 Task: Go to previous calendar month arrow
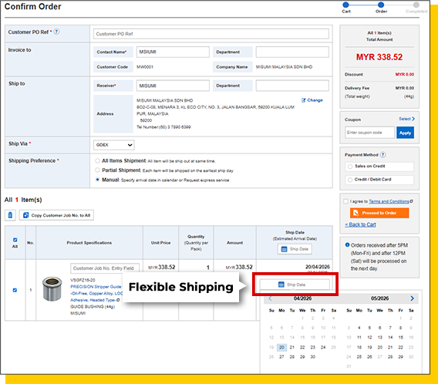[270, 298]
